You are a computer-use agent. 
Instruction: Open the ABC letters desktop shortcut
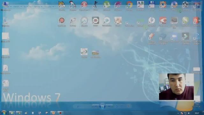(140, 5)
